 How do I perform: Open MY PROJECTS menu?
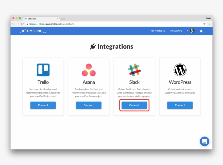(158, 31)
